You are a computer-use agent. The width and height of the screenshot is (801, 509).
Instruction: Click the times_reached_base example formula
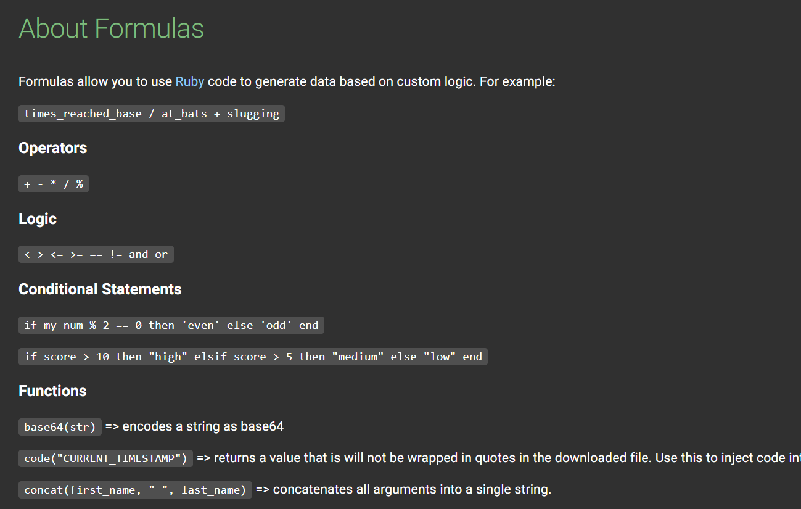(x=151, y=114)
